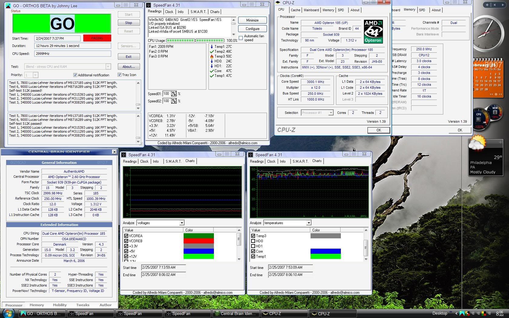The height and width of the screenshot is (318, 509).
Task: Click the sidebar previous gadgets arrow
Action: (x=494, y=5)
